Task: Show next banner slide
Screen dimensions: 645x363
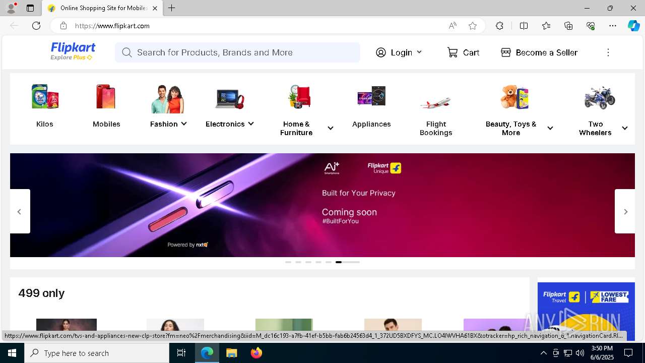Action: click(x=625, y=211)
